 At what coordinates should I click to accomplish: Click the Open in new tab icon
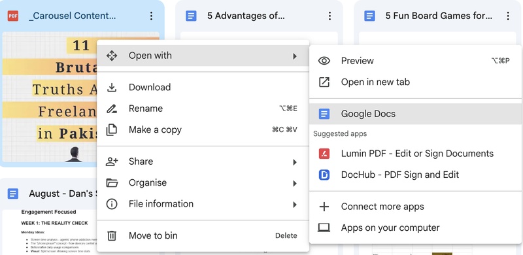pyautogui.click(x=324, y=82)
